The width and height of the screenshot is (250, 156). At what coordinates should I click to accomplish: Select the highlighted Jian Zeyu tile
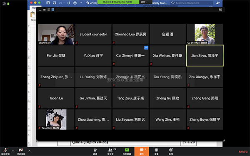click(x=205, y=56)
